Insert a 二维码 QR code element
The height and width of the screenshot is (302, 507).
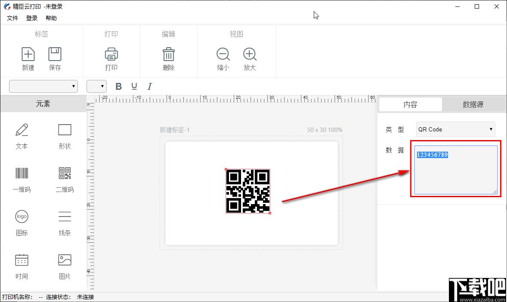[65, 173]
